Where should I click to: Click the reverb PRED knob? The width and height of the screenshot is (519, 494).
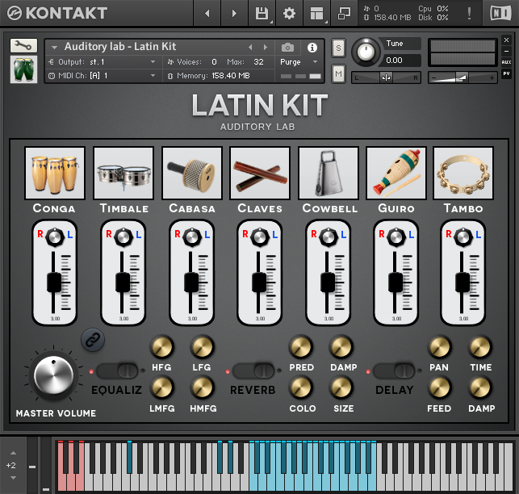pyautogui.click(x=301, y=346)
